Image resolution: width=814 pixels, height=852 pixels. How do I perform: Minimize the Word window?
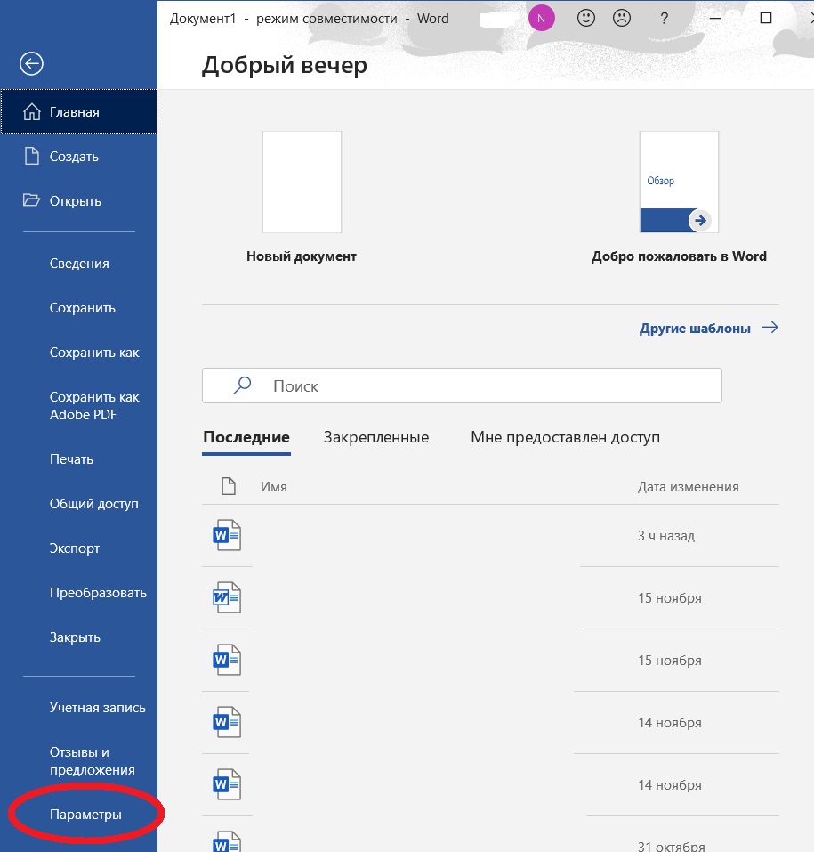715,18
